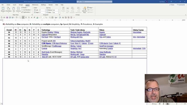This screenshot has height=105, width=187.
Task: Click the Search box in title bar
Action: 94,1
